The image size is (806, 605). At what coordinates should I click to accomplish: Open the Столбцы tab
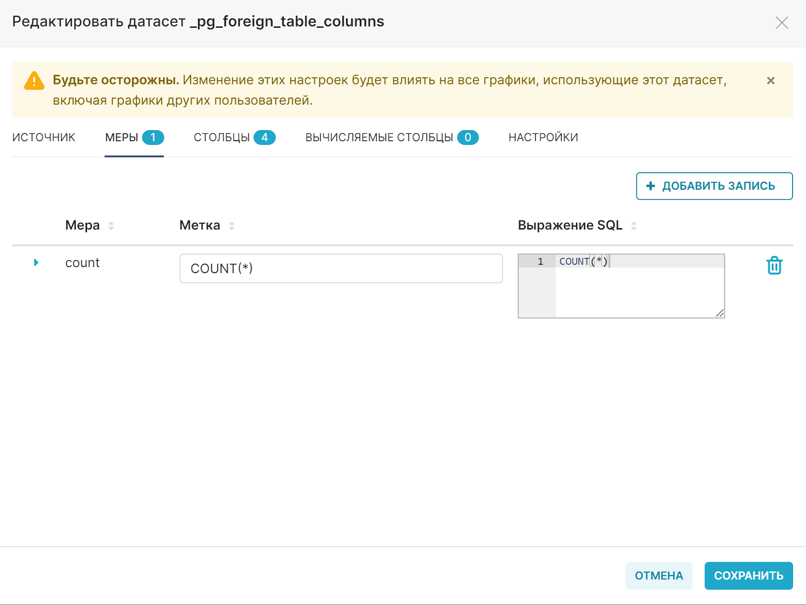(x=234, y=138)
